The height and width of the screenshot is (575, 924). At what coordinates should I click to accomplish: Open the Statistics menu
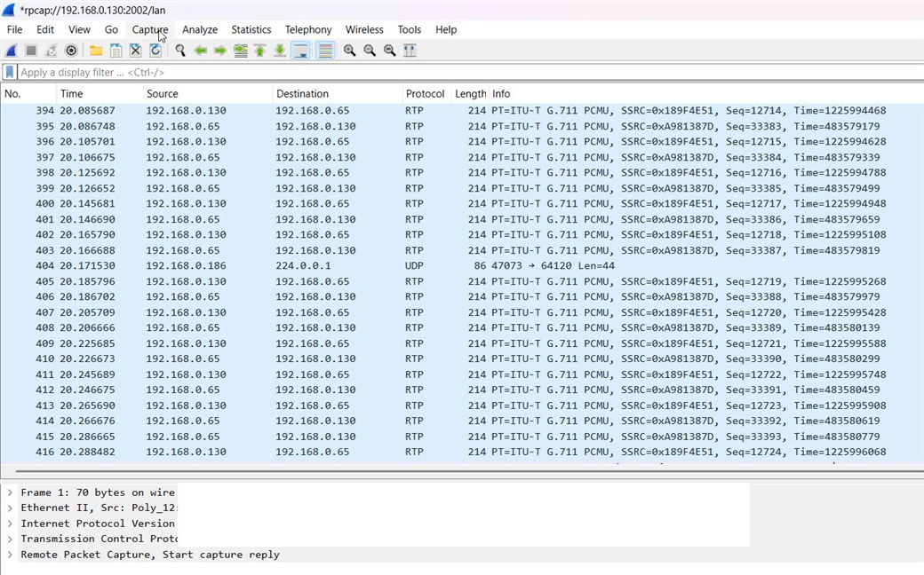(251, 29)
